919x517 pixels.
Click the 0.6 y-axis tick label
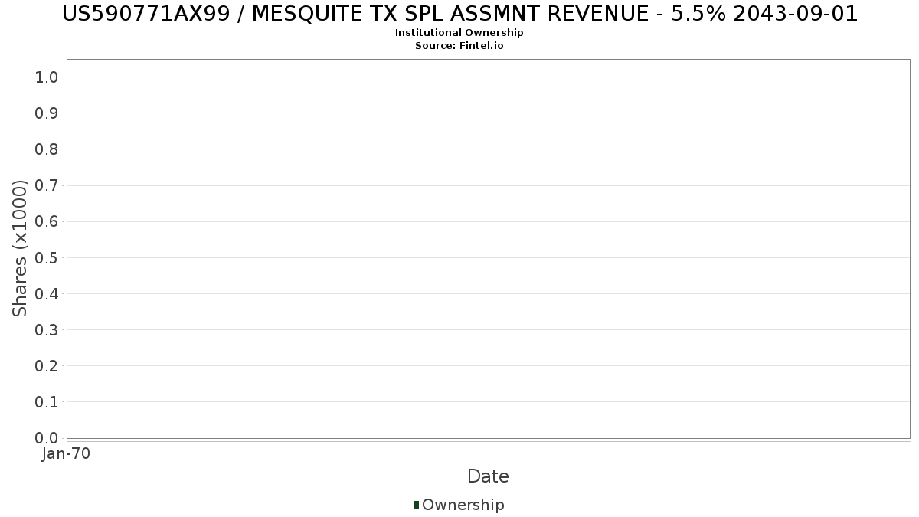(47, 221)
